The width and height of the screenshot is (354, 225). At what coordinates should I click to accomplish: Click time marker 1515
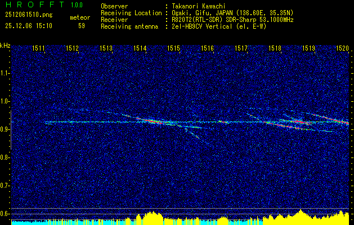click(x=173, y=48)
